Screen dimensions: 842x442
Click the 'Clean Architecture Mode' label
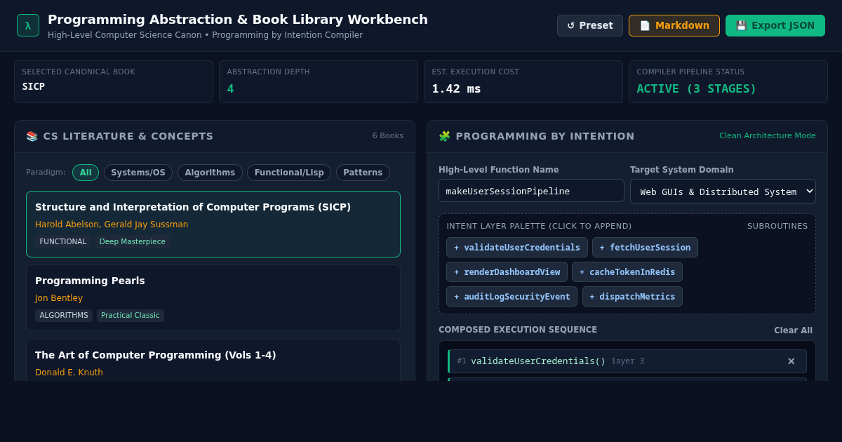coord(768,136)
